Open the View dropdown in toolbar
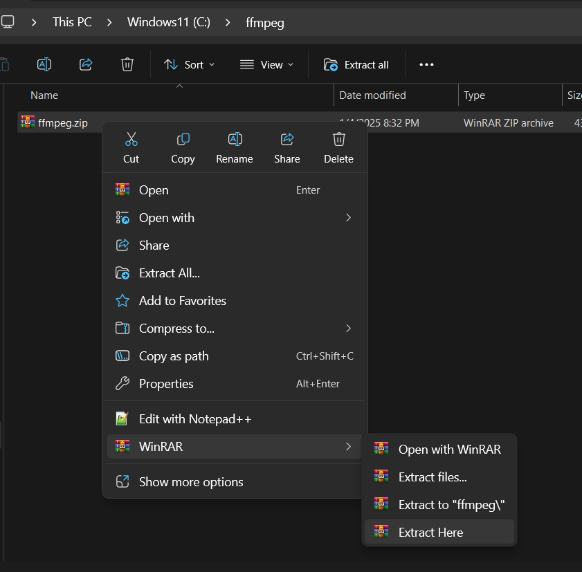The image size is (582, 572). click(266, 64)
